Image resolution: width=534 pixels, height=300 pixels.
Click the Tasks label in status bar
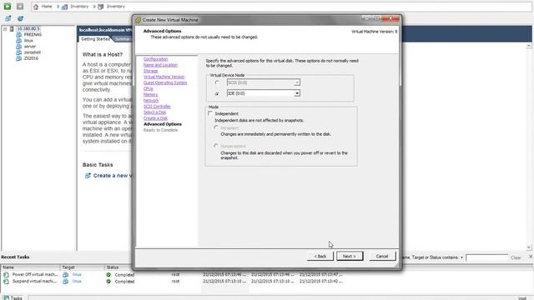coord(17,298)
